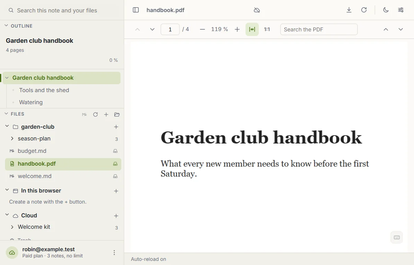Collapse the OUTLINE section
This screenshot has height=265, width=414.
click(6, 26)
